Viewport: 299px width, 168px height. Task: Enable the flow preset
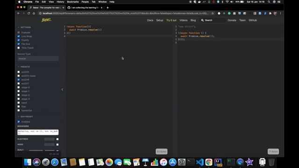pyautogui.click(x=19, y=106)
